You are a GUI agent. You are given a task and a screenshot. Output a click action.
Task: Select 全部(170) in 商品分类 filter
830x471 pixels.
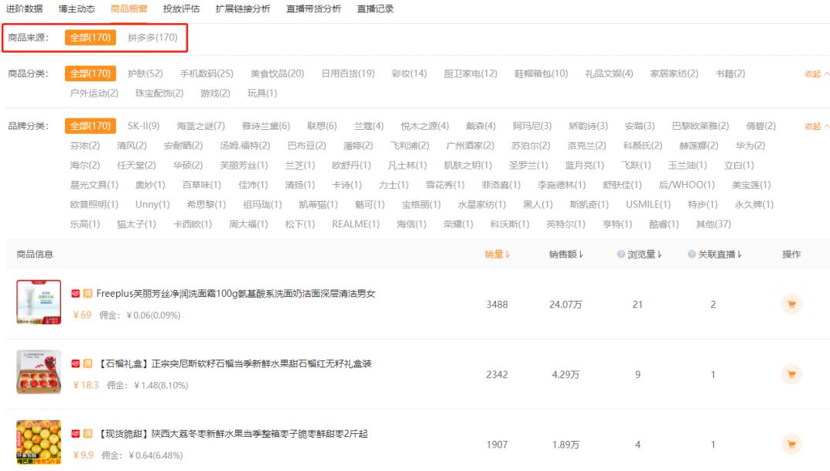point(91,73)
